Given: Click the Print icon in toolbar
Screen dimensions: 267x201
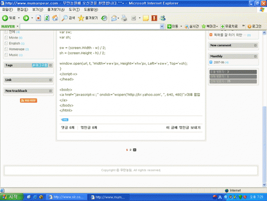Looking at the screenshot, I should pyautogui.click(x=124, y=18).
